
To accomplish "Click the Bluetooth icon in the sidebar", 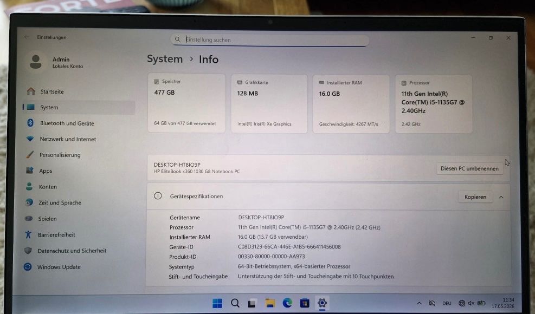I will pos(30,123).
